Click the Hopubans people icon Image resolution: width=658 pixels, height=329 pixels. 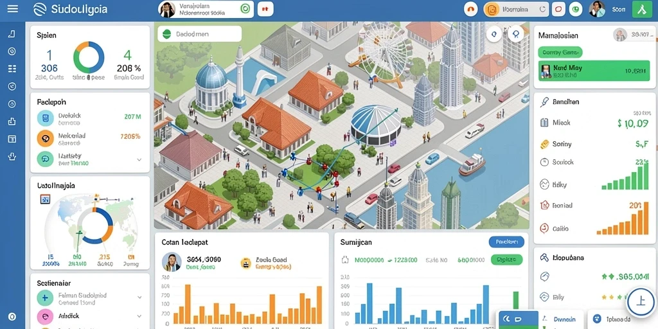tap(544, 257)
